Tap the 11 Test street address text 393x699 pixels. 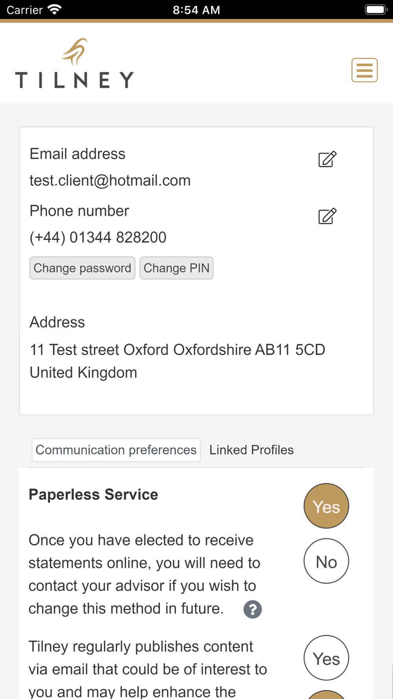pos(178,361)
